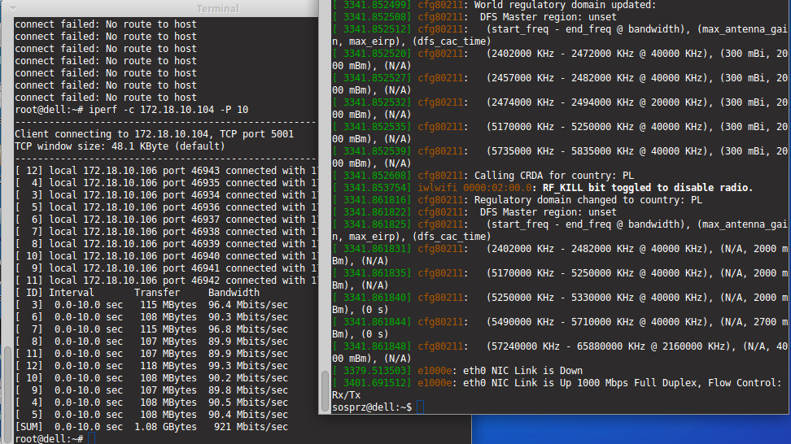
Task: Click the 96.8 Mbits/sec result for ID 7
Action: pyautogui.click(x=247, y=329)
